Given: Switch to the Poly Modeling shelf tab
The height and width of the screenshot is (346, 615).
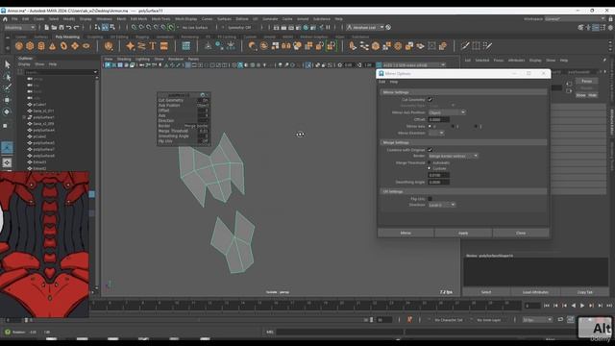Looking at the screenshot, I should pyautogui.click(x=67, y=37).
